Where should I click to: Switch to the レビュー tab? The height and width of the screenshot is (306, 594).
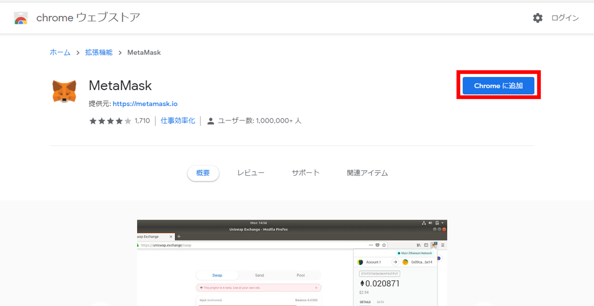click(x=251, y=173)
